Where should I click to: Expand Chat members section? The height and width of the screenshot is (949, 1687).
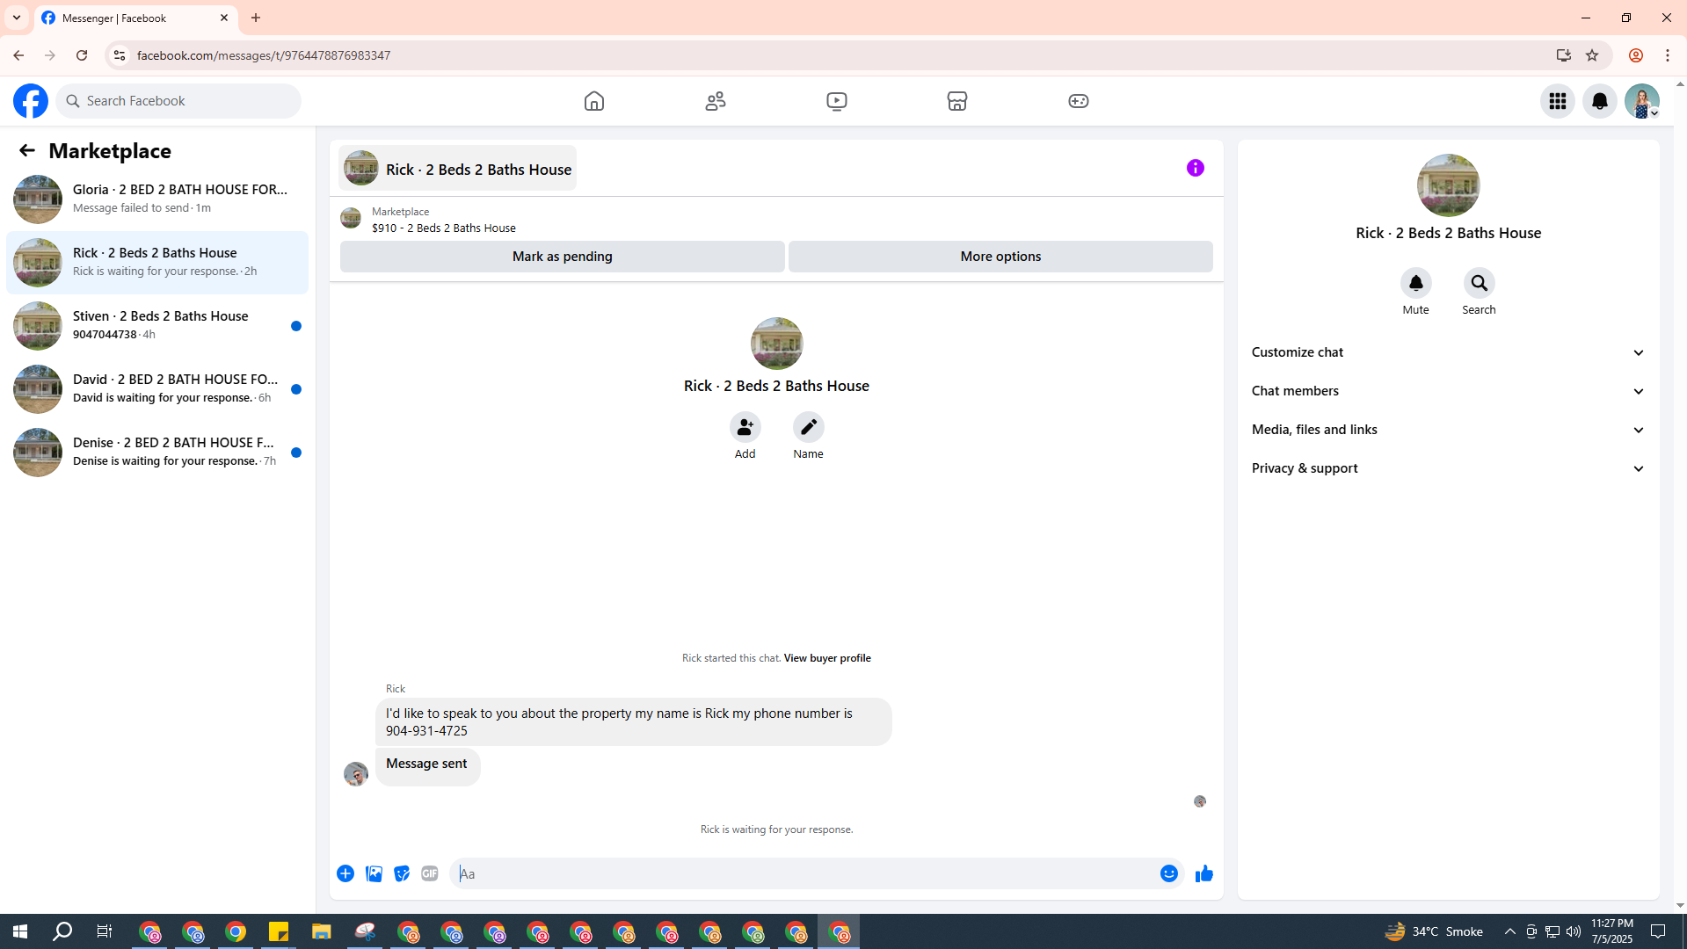point(1449,391)
